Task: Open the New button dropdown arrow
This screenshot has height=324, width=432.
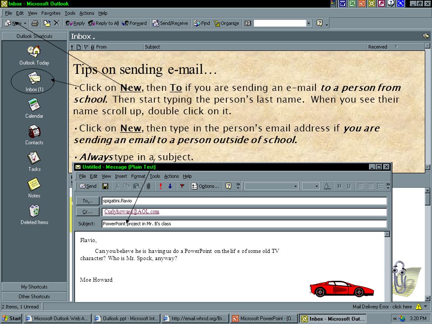Action: tap(25, 23)
